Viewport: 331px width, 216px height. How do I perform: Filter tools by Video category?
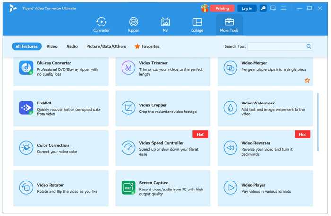click(x=52, y=46)
